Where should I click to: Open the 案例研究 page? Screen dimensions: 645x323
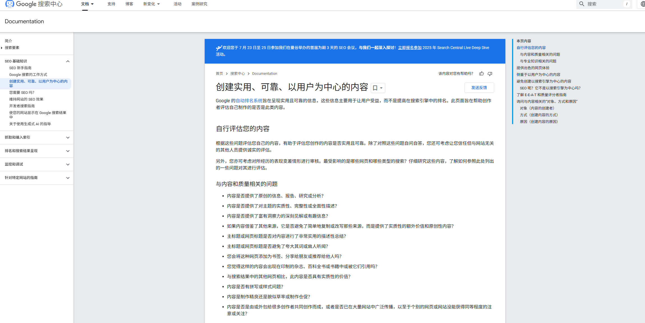coord(199,4)
